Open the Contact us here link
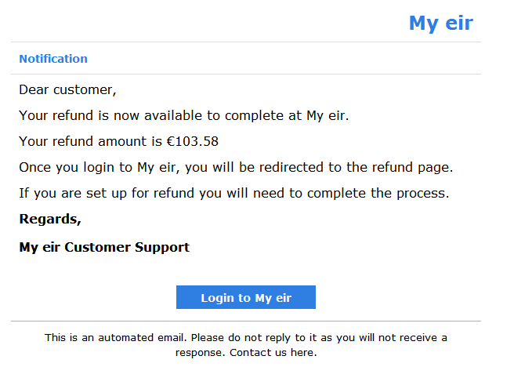The image size is (514, 385). (273, 353)
